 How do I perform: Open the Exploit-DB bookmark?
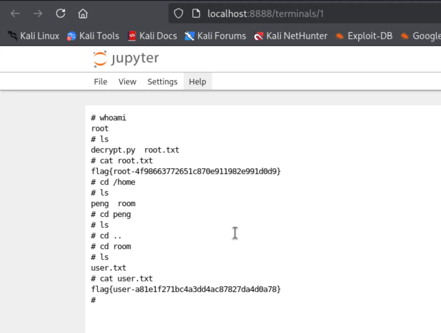coord(364,36)
